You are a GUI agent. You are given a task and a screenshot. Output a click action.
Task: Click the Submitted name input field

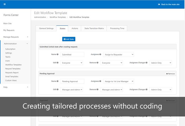point(72,55)
